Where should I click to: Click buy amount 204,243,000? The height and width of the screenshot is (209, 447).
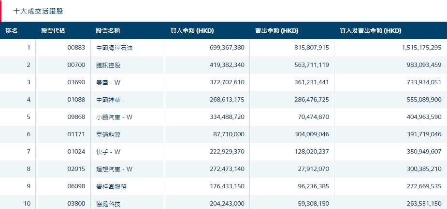click(x=226, y=204)
